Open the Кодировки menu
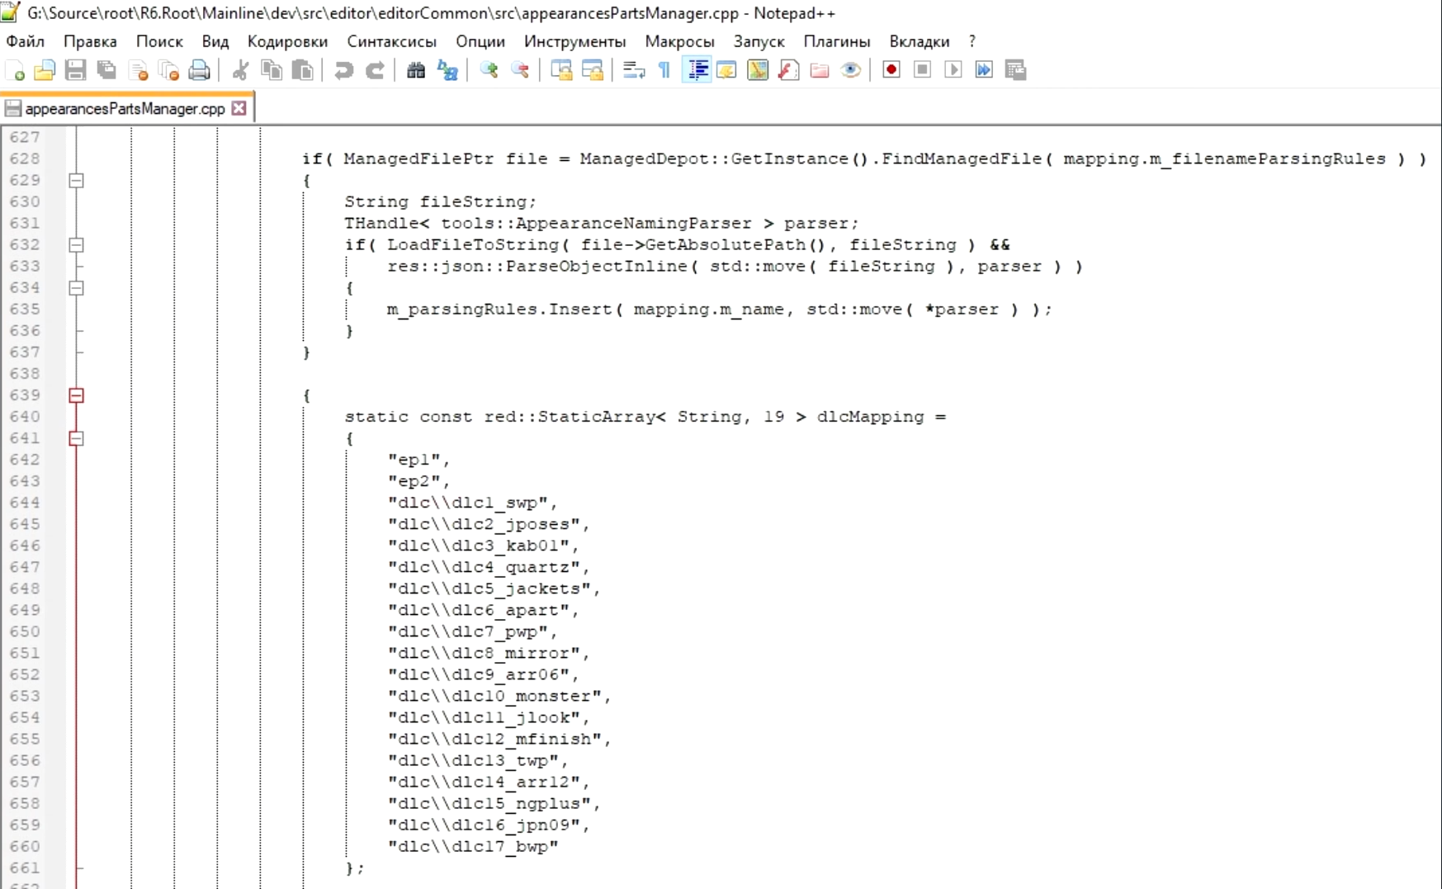The height and width of the screenshot is (889, 1442). coord(287,41)
